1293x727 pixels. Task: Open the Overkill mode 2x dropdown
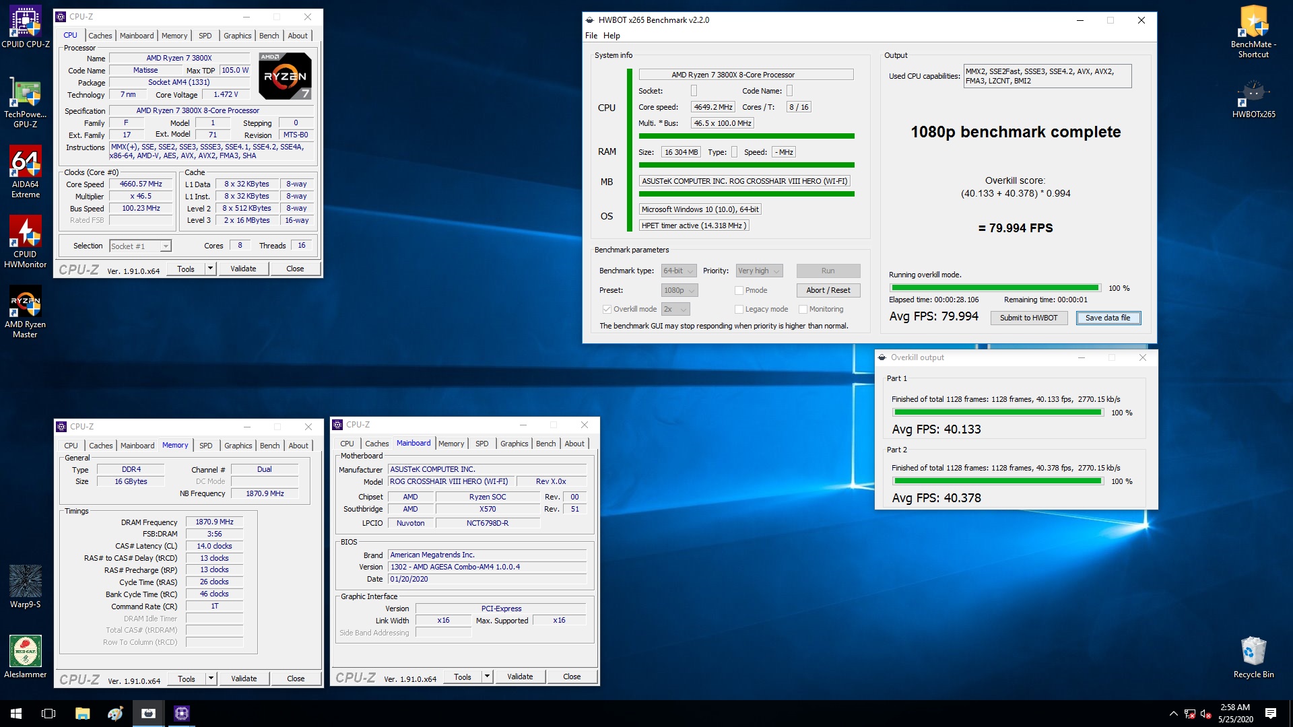675,309
